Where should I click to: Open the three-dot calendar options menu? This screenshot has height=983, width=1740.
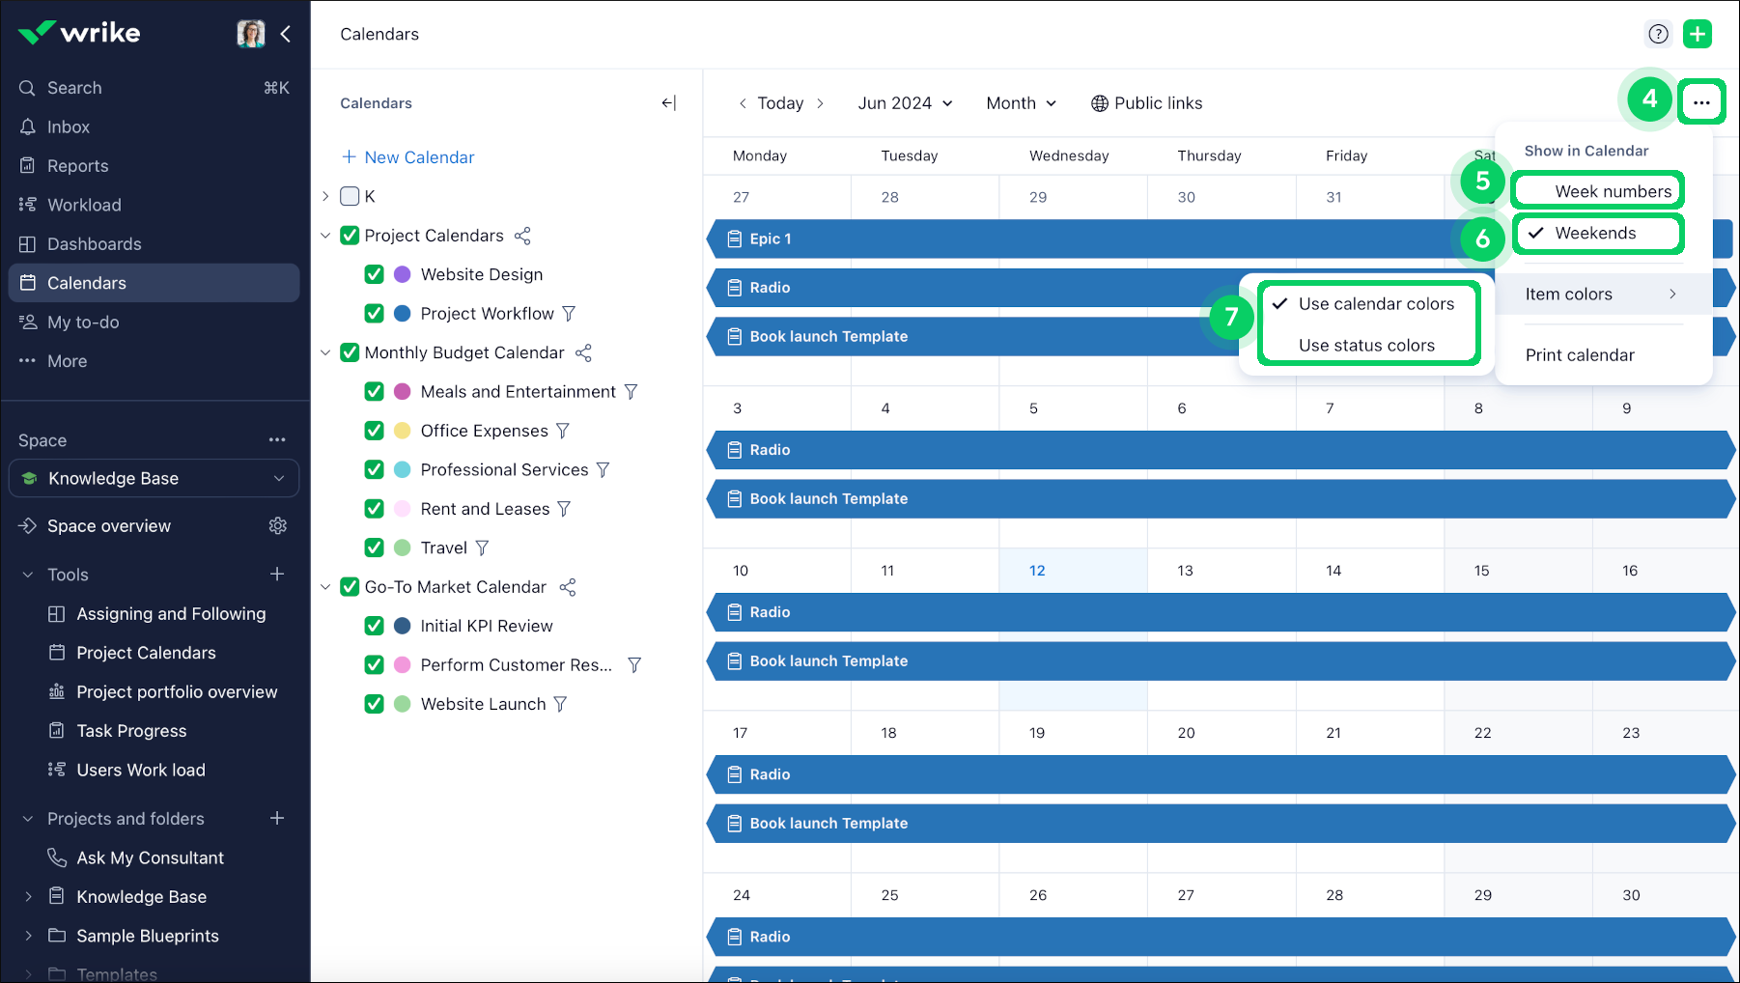[1700, 102]
